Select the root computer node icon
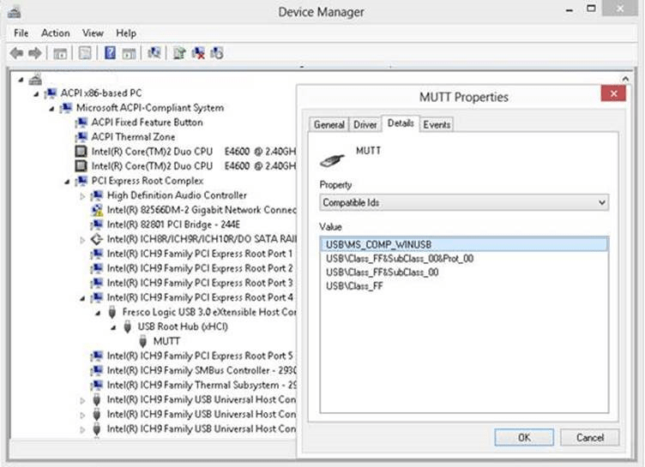 pos(36,79)
